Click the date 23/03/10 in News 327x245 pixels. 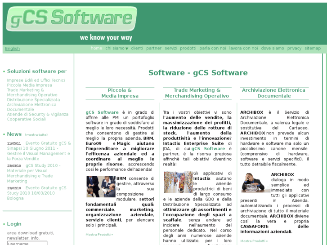click(x=14, y=166)
